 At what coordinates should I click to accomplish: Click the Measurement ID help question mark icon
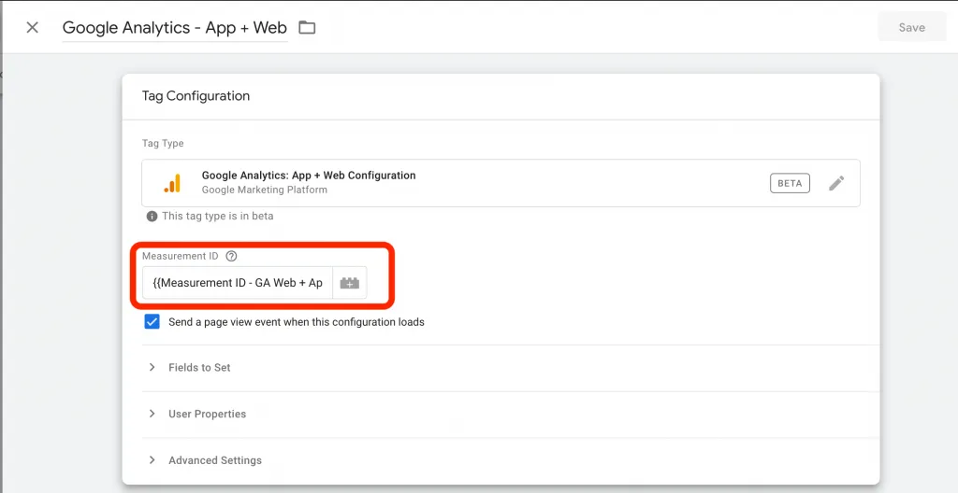click(x=231, y=256)
